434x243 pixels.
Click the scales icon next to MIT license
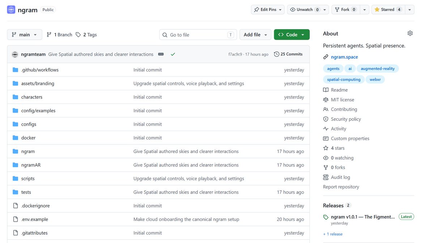pyautogui.click(x=326, y=100)
